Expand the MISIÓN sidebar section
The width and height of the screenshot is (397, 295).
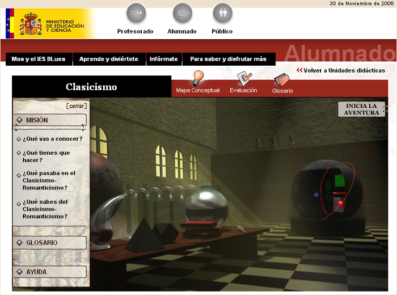[51, 120]
